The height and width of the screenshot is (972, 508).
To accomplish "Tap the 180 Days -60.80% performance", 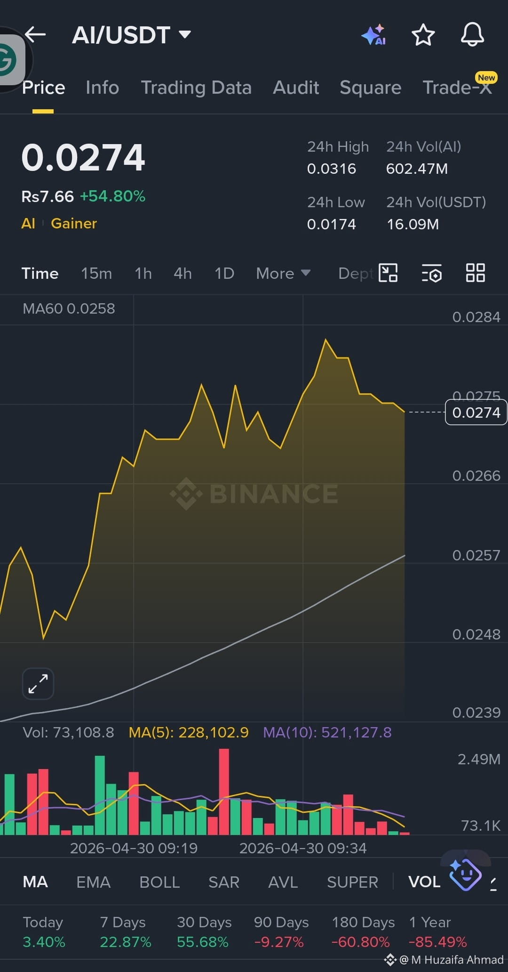I will [x=363, y=932].
